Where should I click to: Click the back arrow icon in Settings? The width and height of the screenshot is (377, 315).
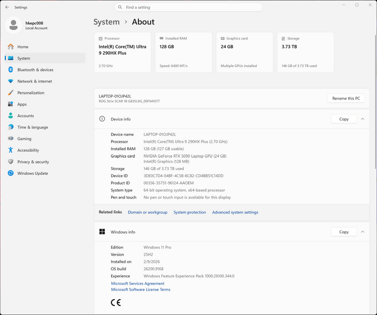7,7
